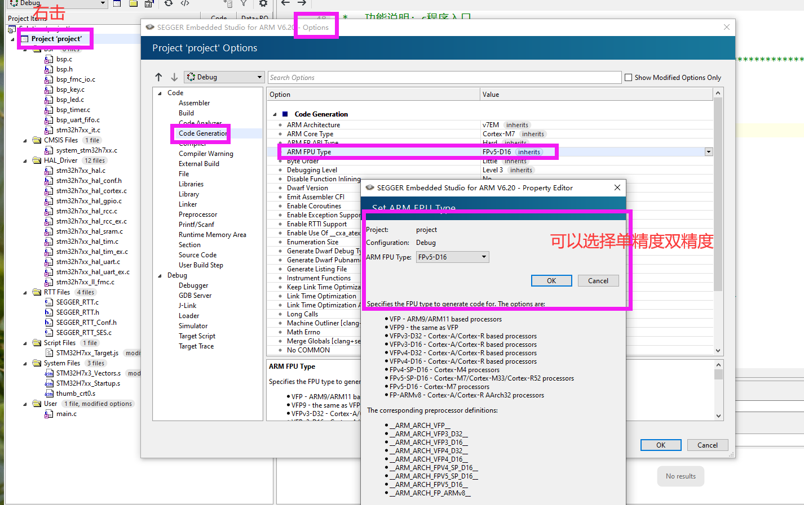Click OK in the Property Editor dialog
The width and height of the screenshot is (804, 505).
(551, 280)
